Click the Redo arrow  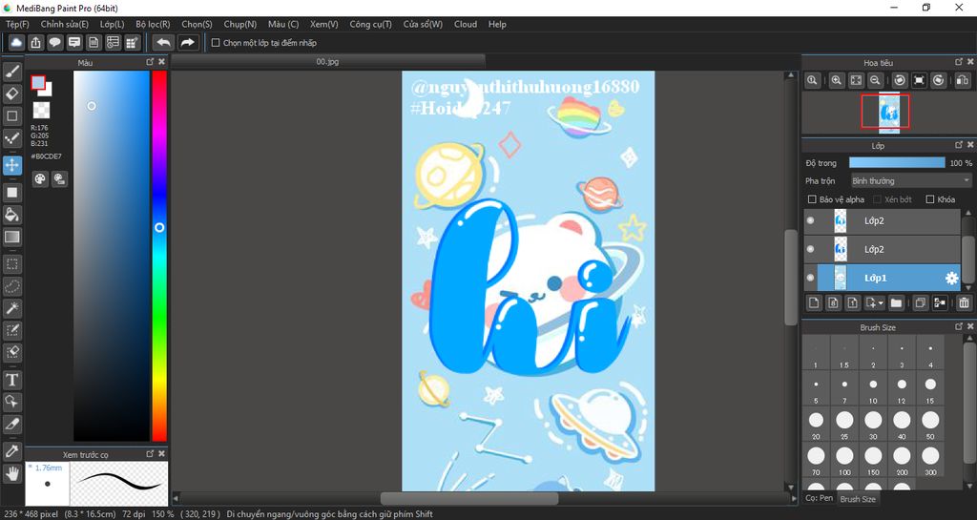(187, 42)
